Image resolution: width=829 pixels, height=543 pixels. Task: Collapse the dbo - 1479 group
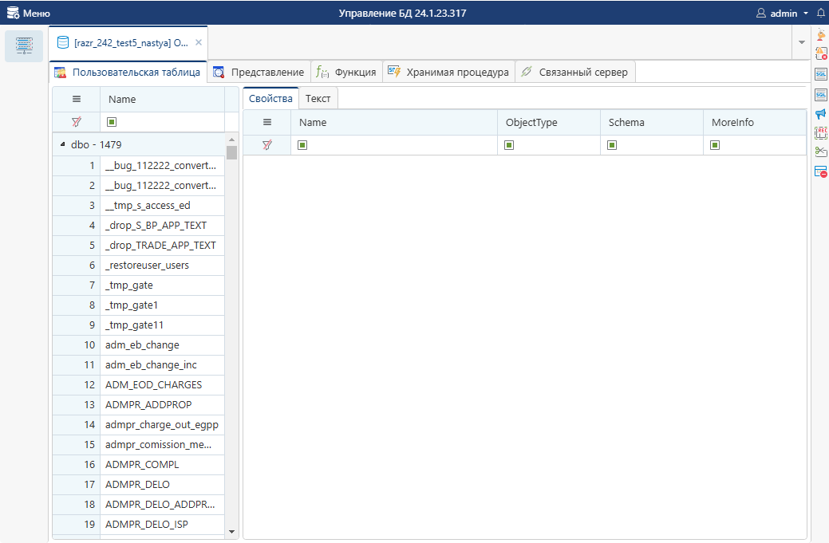62,144
